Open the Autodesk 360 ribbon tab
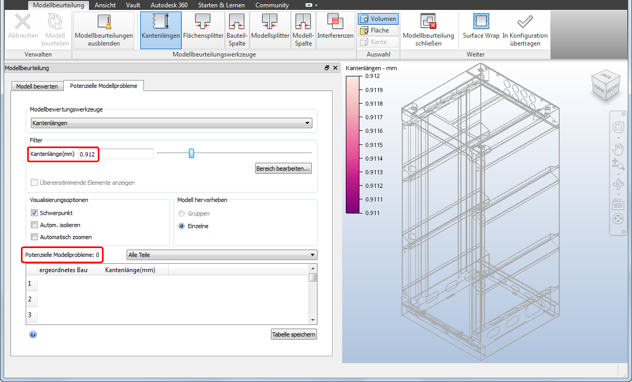632x382 pixels. point(169,5)
